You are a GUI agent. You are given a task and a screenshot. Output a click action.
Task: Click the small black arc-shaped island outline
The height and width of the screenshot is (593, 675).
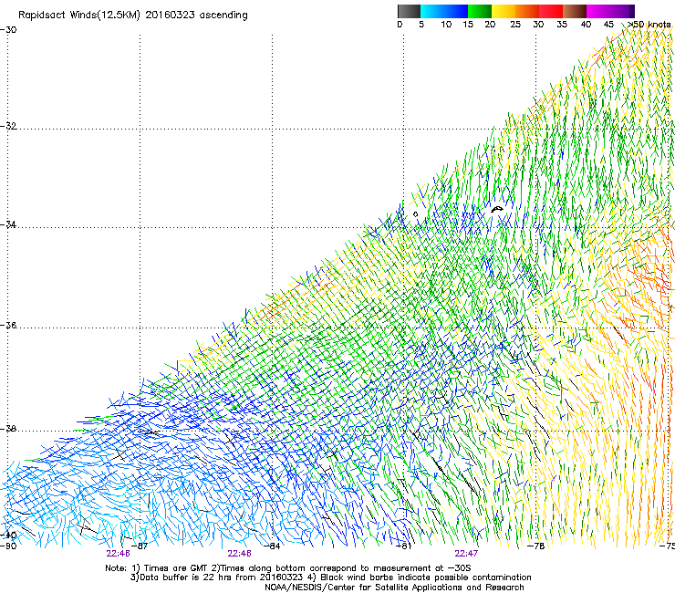[497, 210]
